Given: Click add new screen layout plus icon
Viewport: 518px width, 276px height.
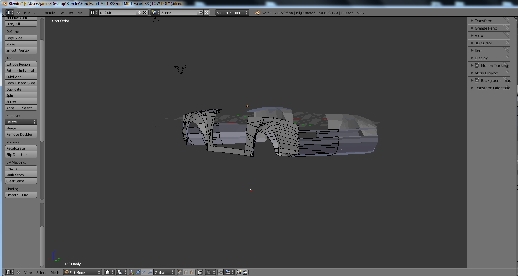Looking at the screenshot, I should [x=140, y=12].
